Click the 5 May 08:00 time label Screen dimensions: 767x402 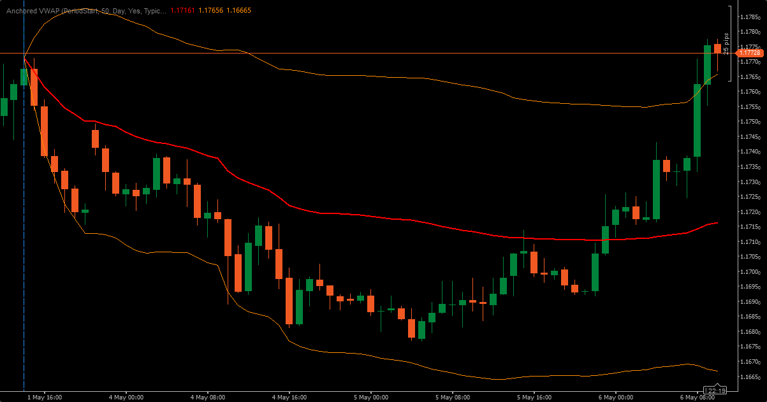453,398
